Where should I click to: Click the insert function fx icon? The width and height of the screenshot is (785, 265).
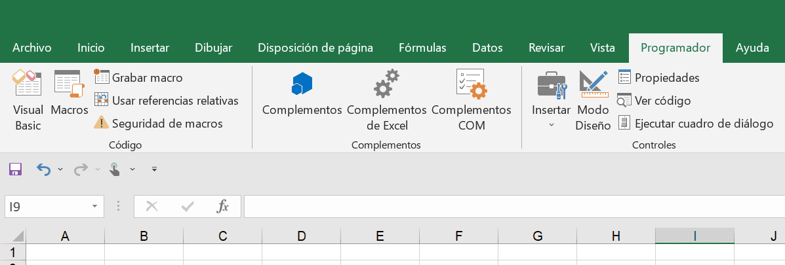coord(222,207)
